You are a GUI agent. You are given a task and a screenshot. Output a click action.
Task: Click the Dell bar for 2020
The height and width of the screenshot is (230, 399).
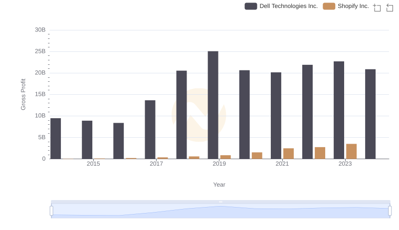(x=244, y=114)
